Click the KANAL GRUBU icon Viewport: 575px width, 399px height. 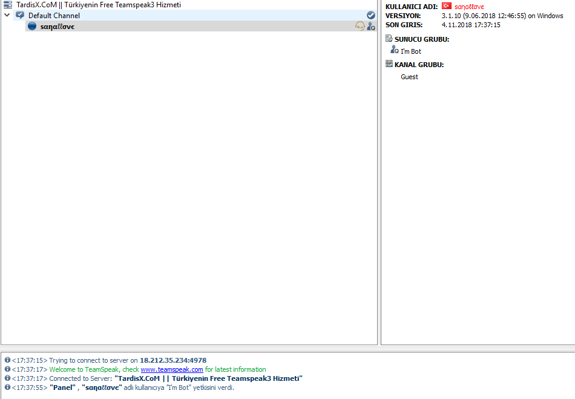pos(389,63)
